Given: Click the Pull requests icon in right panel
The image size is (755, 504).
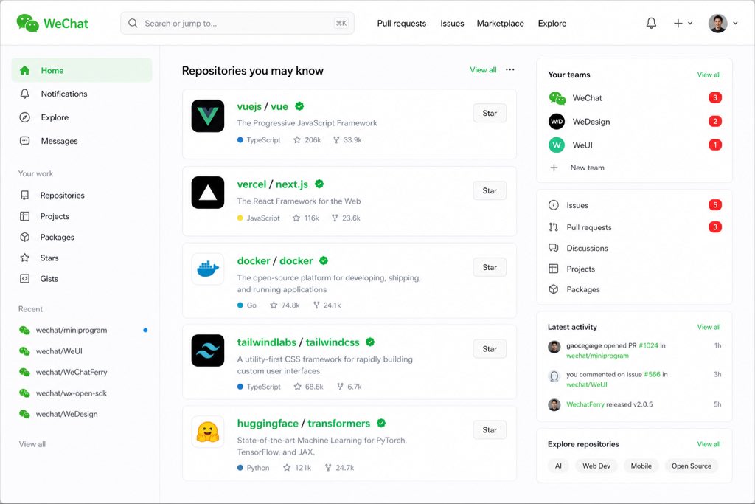Looking at the screenshot, I should click(x=554, y=227).
